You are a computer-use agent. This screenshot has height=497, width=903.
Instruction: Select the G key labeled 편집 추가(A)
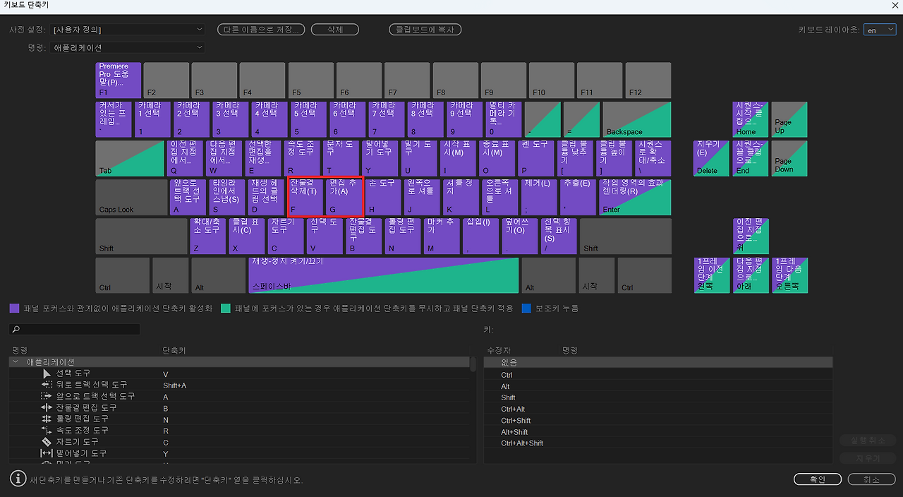(345, 197)
